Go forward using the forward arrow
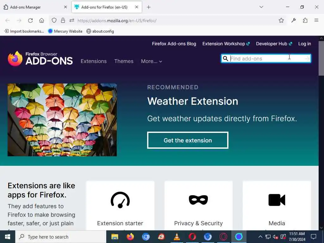The height and width of the screenshot is (243, 324). click(19, 21)
